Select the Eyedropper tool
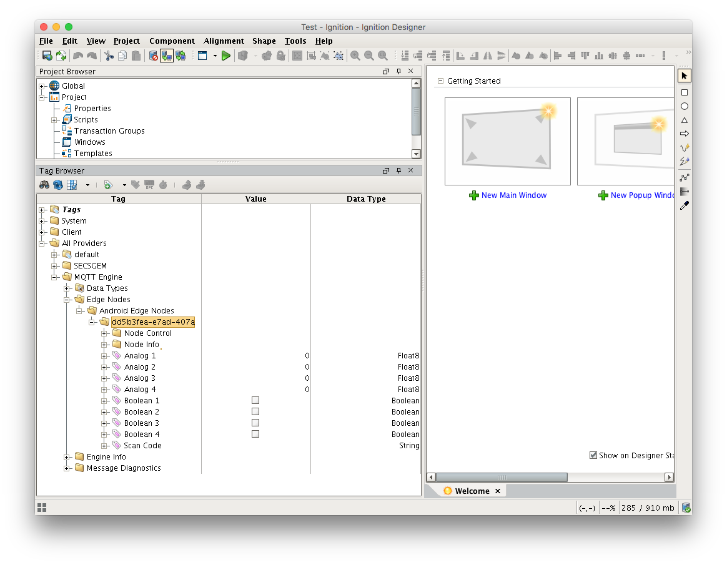This screenshot has width=727, height=565. click(x=685, y=205)
